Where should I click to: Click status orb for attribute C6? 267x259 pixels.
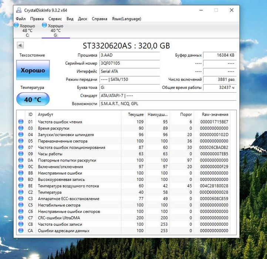pos(21,211)
